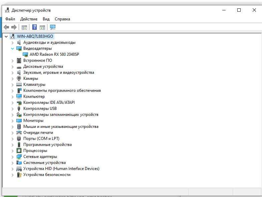The image size is (262, 197).
Task: Minimize the Диспетчер устройств window
Action: [x=224, y=10]
